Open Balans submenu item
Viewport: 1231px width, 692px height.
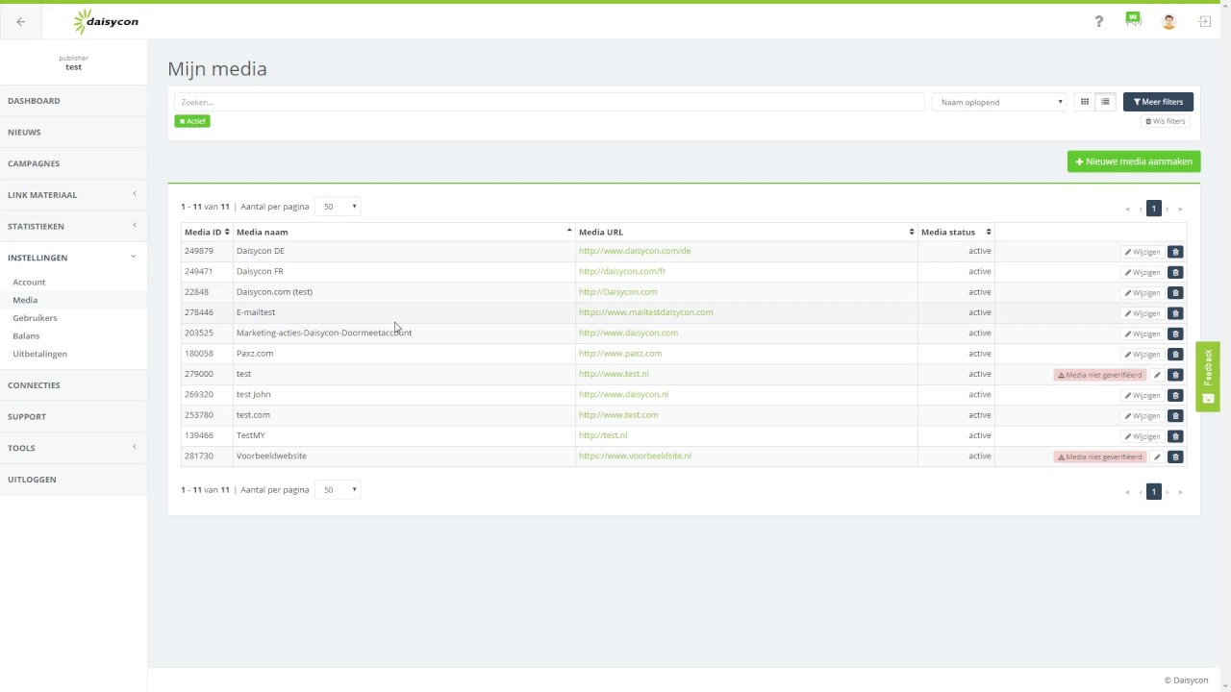pyautogui.click(x=26, y=336)
